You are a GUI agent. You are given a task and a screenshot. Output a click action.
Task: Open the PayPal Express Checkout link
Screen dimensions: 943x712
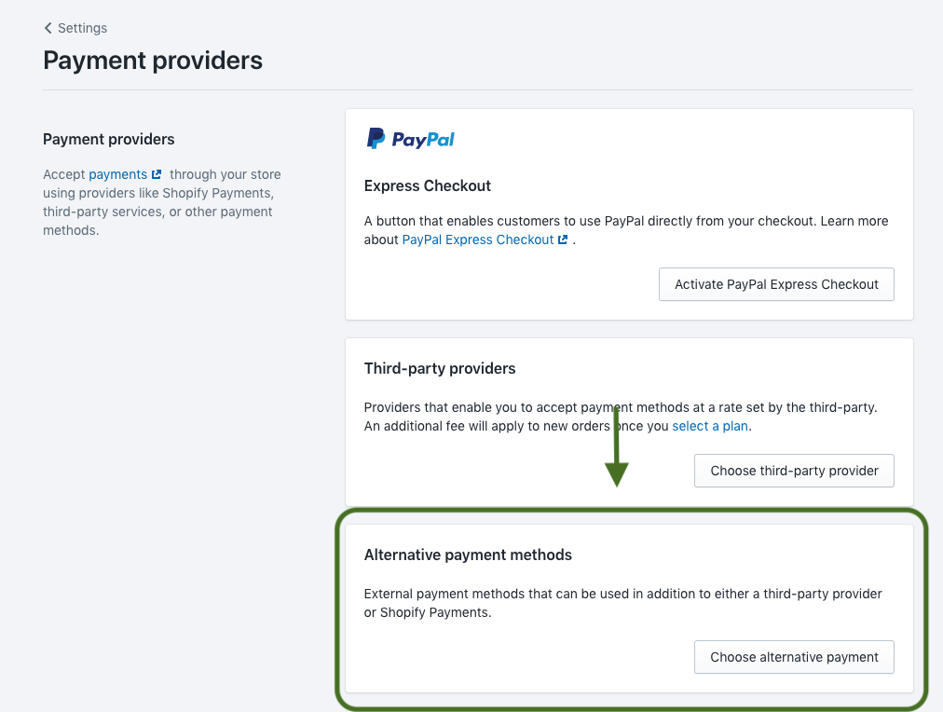477,240
